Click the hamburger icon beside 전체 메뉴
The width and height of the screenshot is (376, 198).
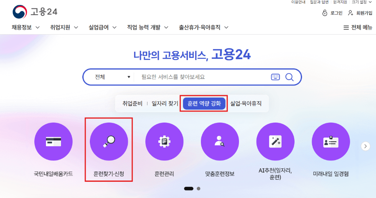[x=346, y=28]
